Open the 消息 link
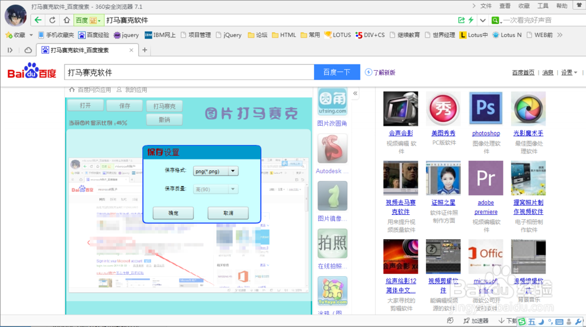This screenshot has width=586, height=327. [547, 73]
